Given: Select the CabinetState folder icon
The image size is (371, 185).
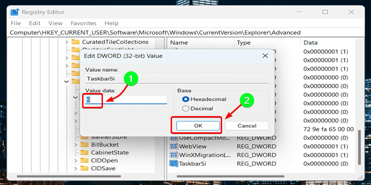Looking at the screenshot, I should [84, 153].
